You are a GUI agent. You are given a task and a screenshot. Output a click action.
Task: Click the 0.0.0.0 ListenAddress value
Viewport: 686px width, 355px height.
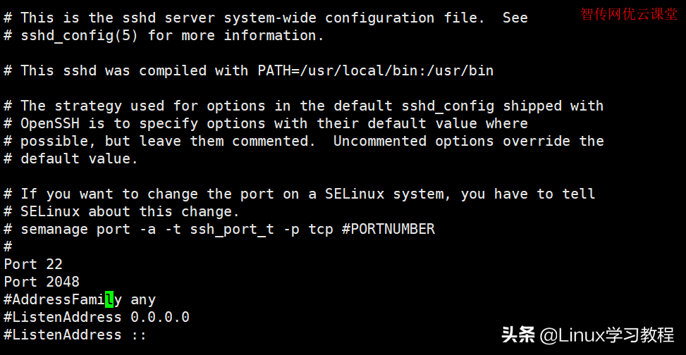[x=160, y=318]
